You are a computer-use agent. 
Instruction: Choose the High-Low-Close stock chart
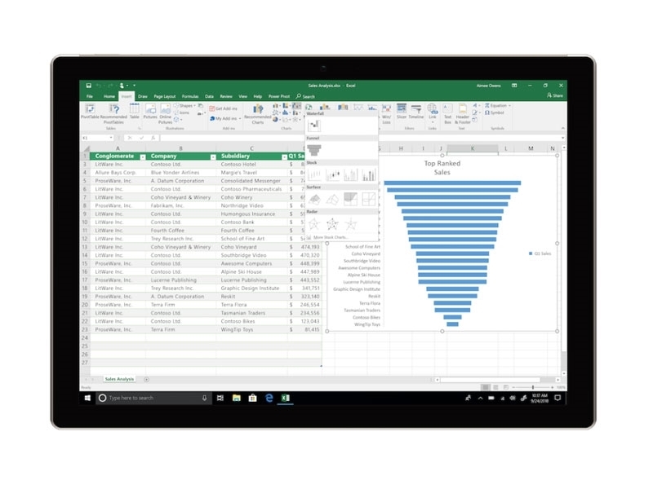pyautogui.click(x=314, y=174)
